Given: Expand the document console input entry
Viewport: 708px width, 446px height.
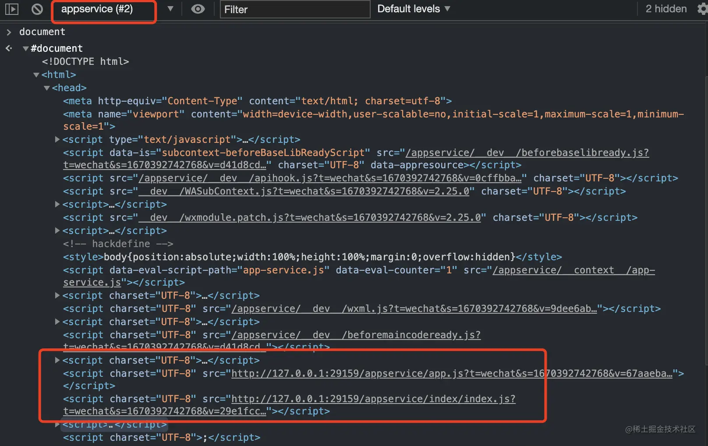Looking at the screenshot, I should [x=8, y=32].
